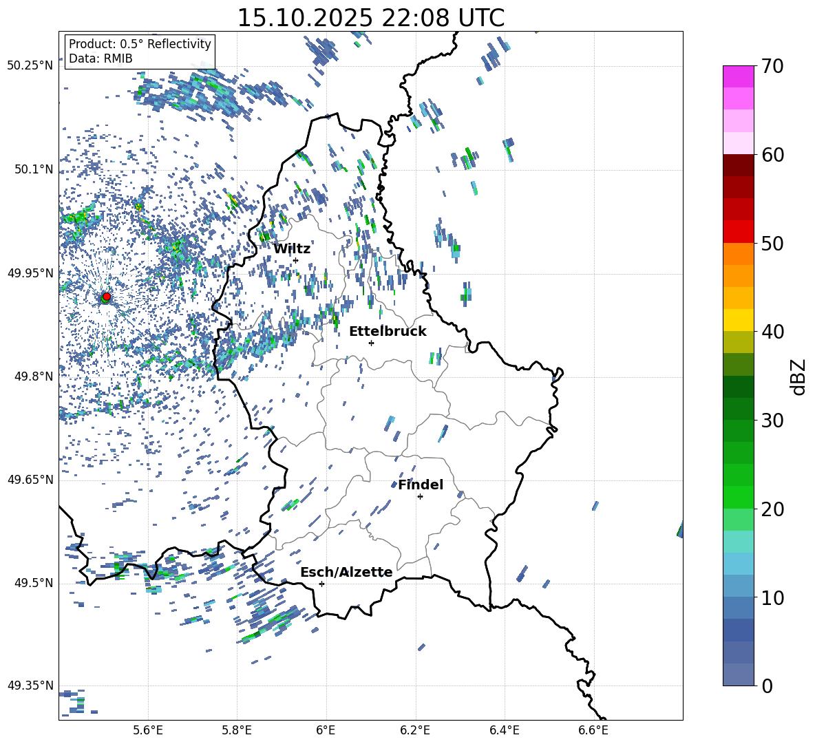Image resolution: width=815 pixels, height=744 pixels.
Task: Select the Findel city label
Action: click(421, 485)
